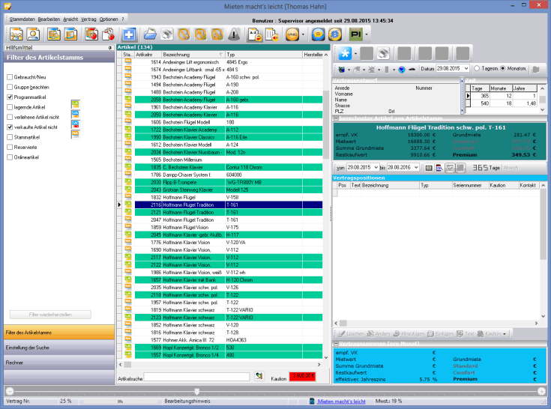Click the bottom zoom slider handle
Viewport: 551px width, 409px height.
coord(197,391)
